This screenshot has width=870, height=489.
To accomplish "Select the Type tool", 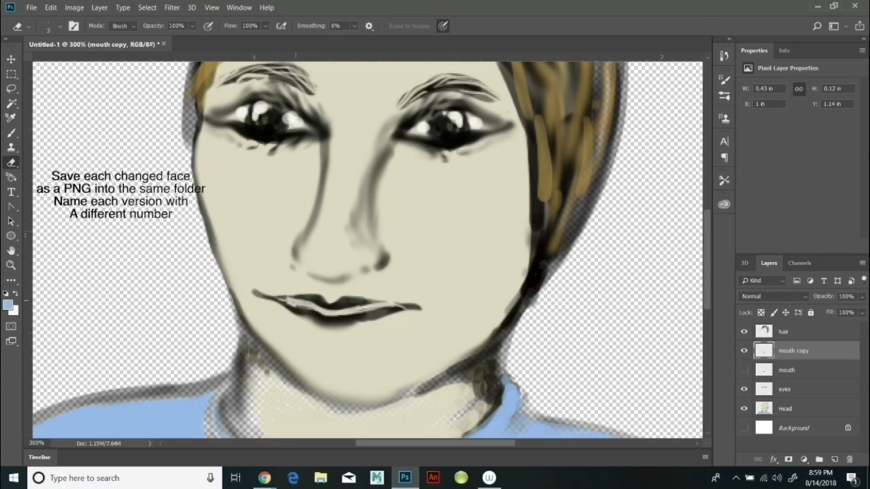I will 10,192.
